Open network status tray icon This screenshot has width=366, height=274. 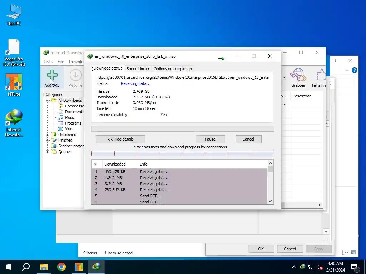[x=311, y=267]
